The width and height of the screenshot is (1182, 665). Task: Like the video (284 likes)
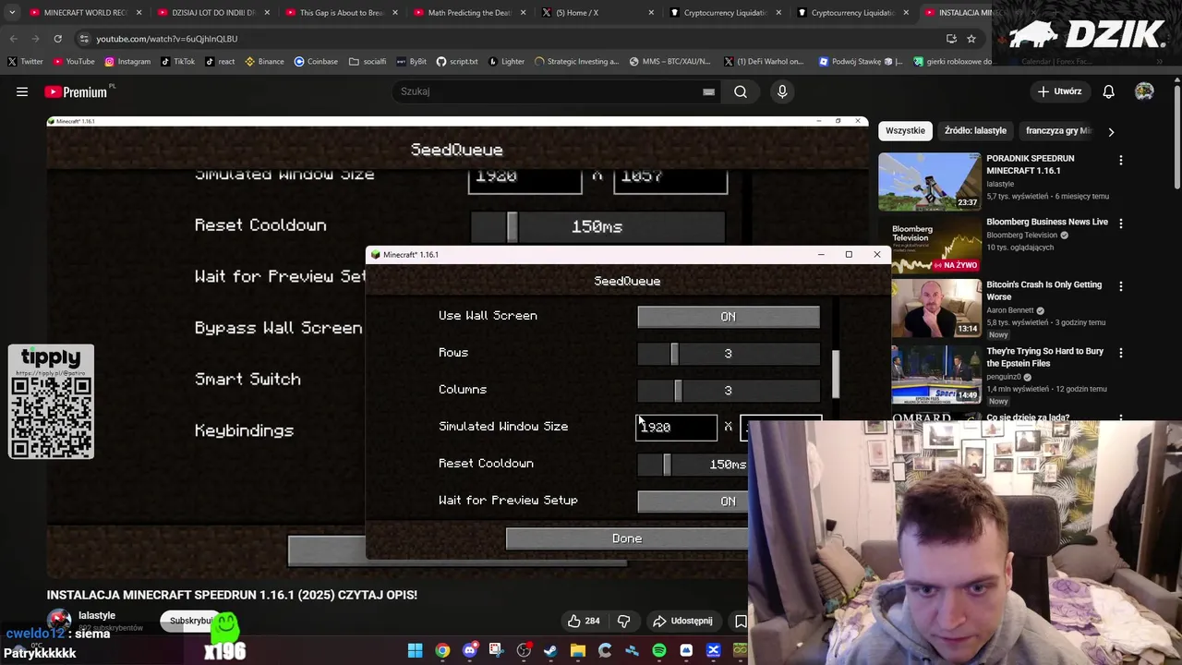(x=584, y=621)
